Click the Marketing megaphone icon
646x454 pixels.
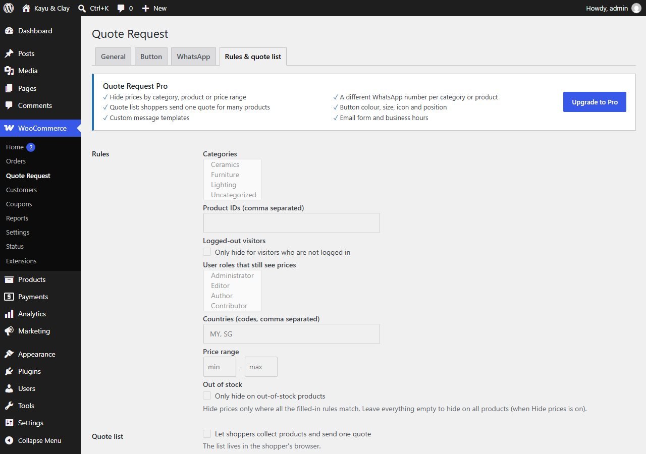pos(9,331)
